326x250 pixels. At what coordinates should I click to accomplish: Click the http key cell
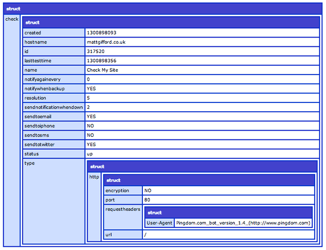[94, 207]
